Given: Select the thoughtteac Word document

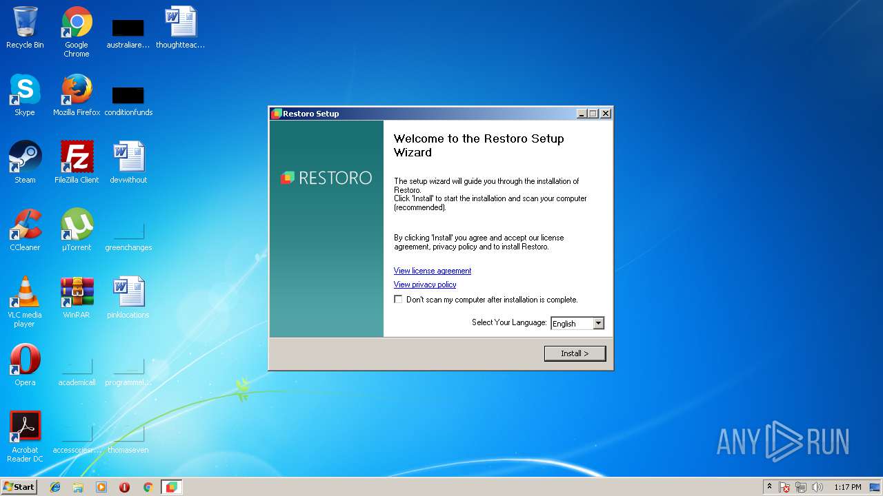Looking at the screenshot, I should pyautogui.click(x=181, y=28).
